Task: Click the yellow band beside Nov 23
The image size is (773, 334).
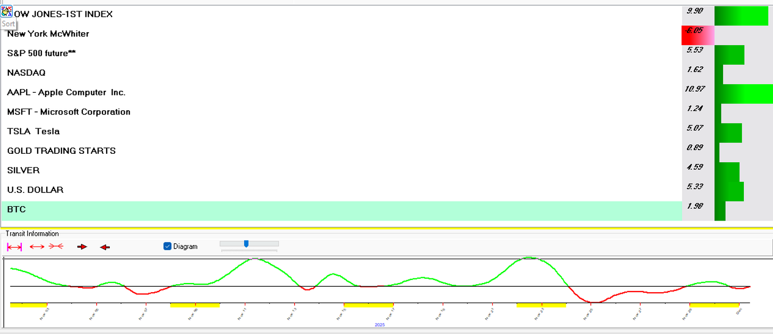Action: [541, 305]
